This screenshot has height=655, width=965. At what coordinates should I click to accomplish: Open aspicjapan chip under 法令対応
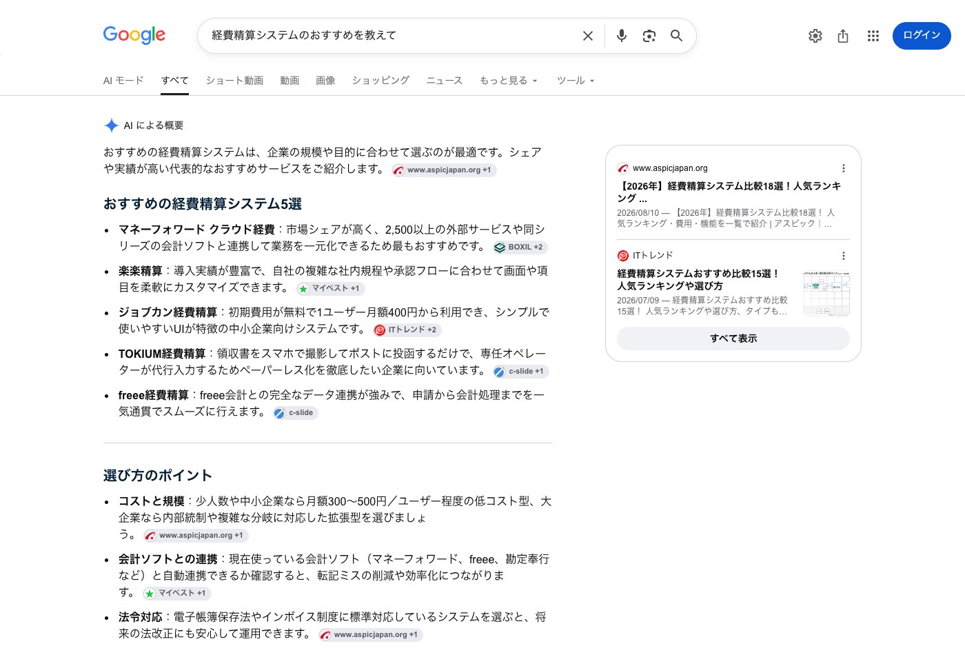[370, 635]
